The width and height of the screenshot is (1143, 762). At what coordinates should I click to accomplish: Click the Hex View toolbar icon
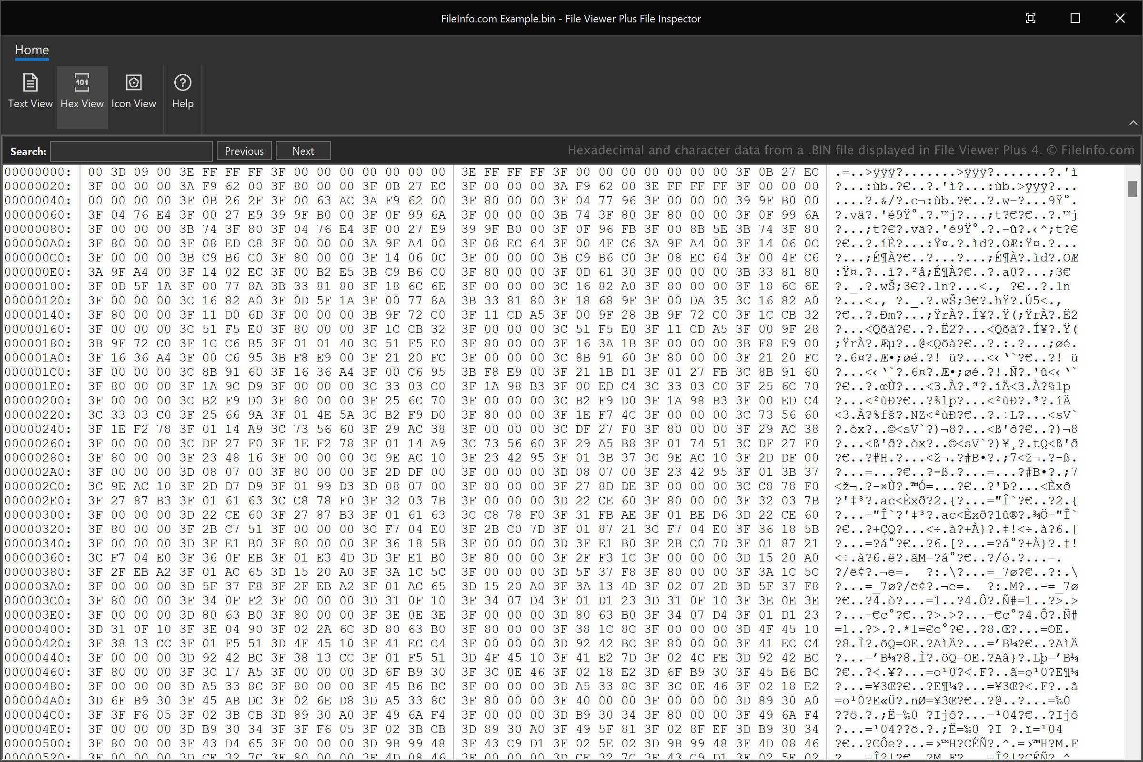point(82,90)
